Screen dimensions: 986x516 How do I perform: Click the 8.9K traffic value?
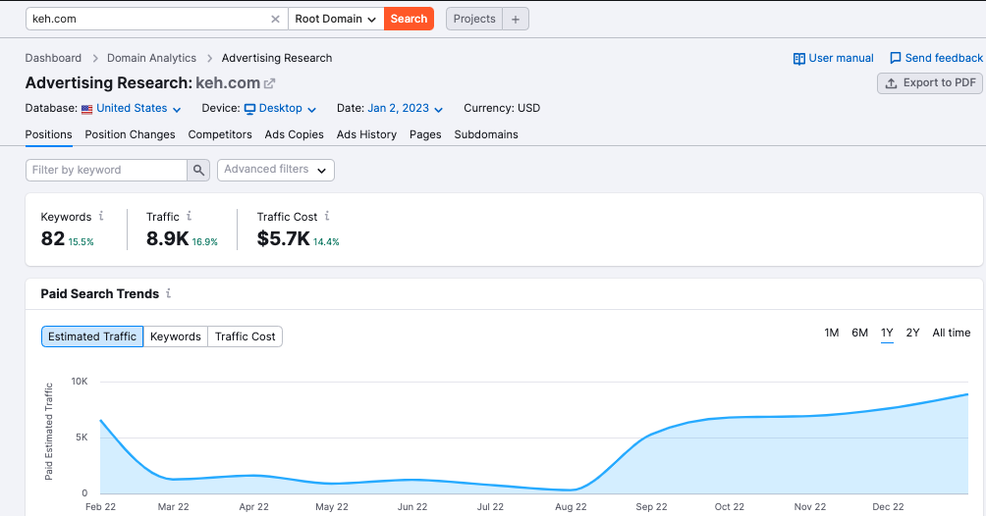tap(167, 238)
